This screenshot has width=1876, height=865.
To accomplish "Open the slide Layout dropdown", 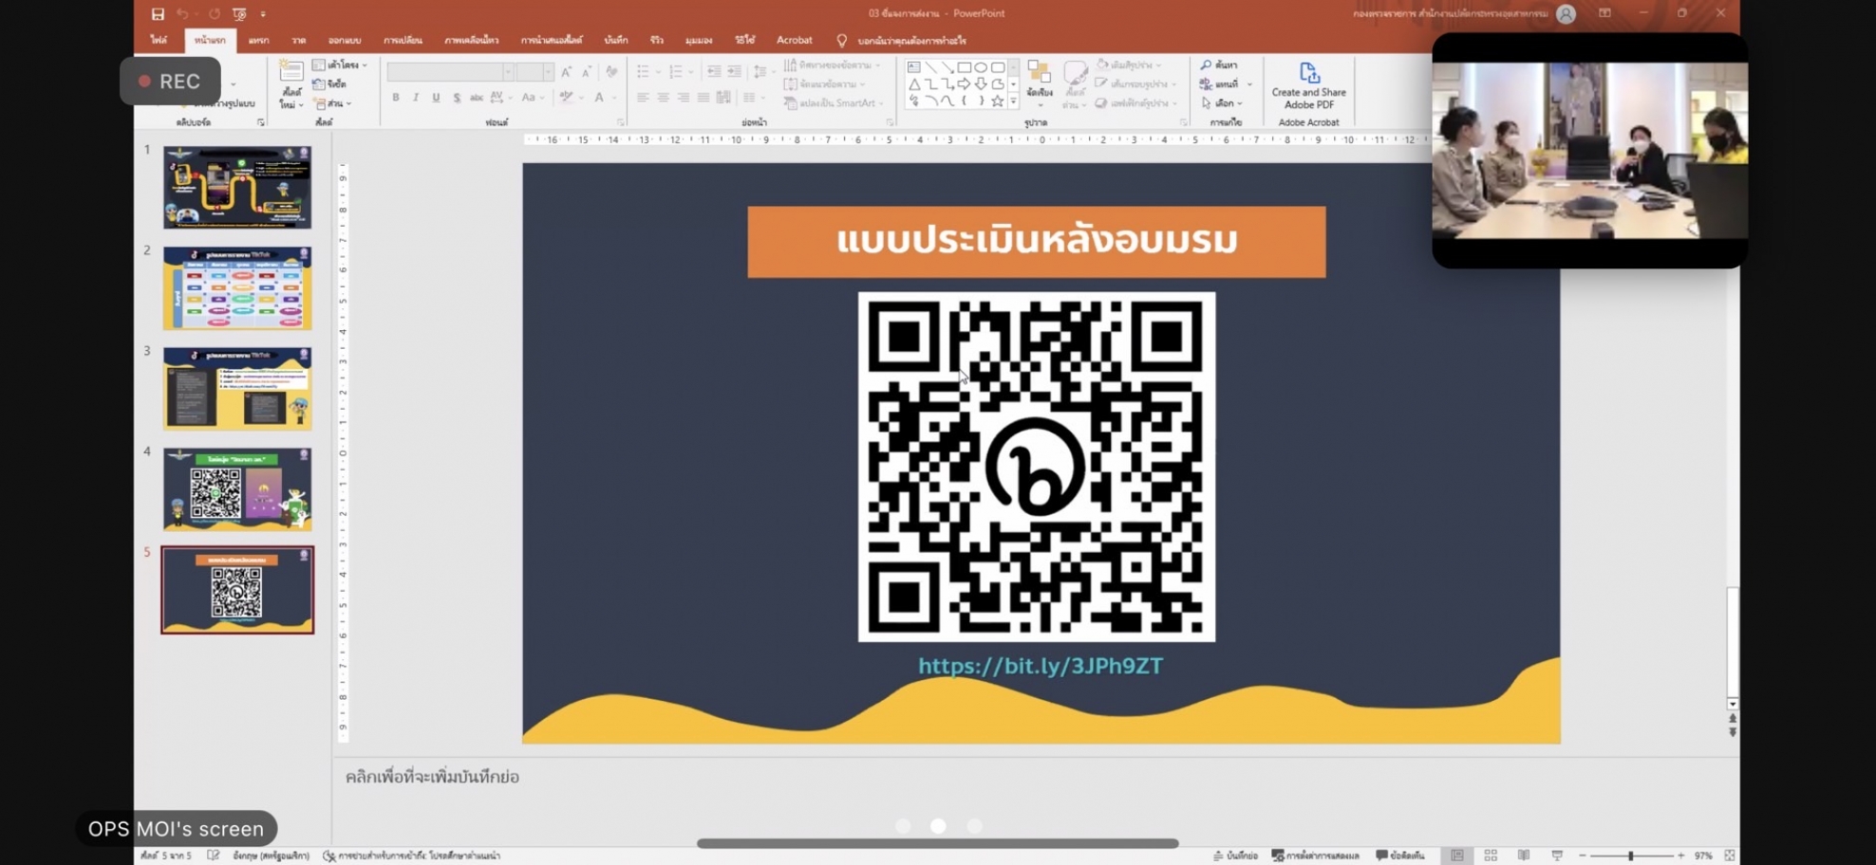I will (340, 65).
